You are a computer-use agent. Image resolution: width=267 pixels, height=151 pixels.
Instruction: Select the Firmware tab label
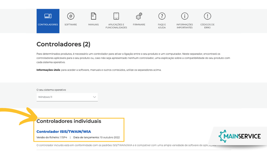pyautogui.click(x=139, y=25)
